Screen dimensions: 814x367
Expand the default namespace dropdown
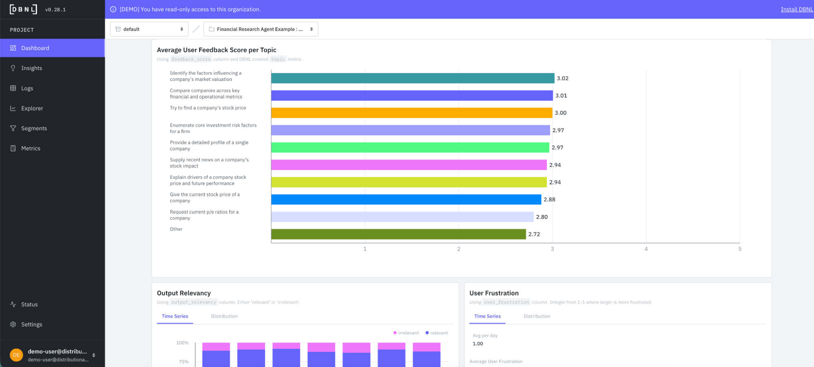click(149, 29)
